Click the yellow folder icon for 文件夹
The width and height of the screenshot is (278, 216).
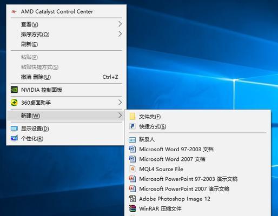tap(133, 117)
